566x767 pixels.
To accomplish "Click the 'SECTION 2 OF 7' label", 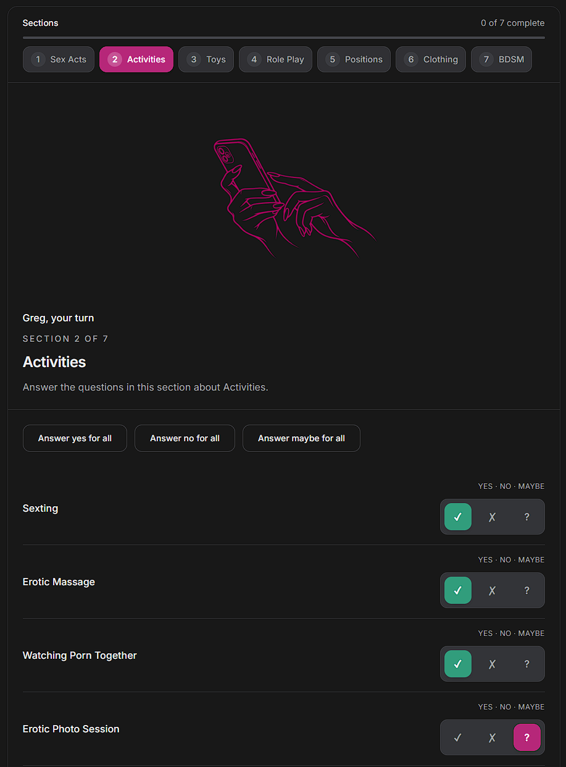I will tap(65, 339).
